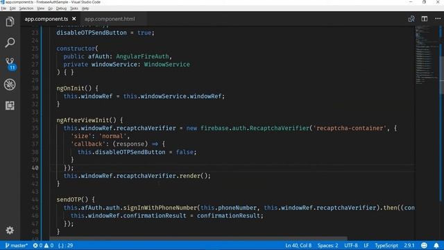The height and width of the screenshot is (250, 444).
Task: Change indentation via Spaces: 2
Action: click(x=327, y=245)
